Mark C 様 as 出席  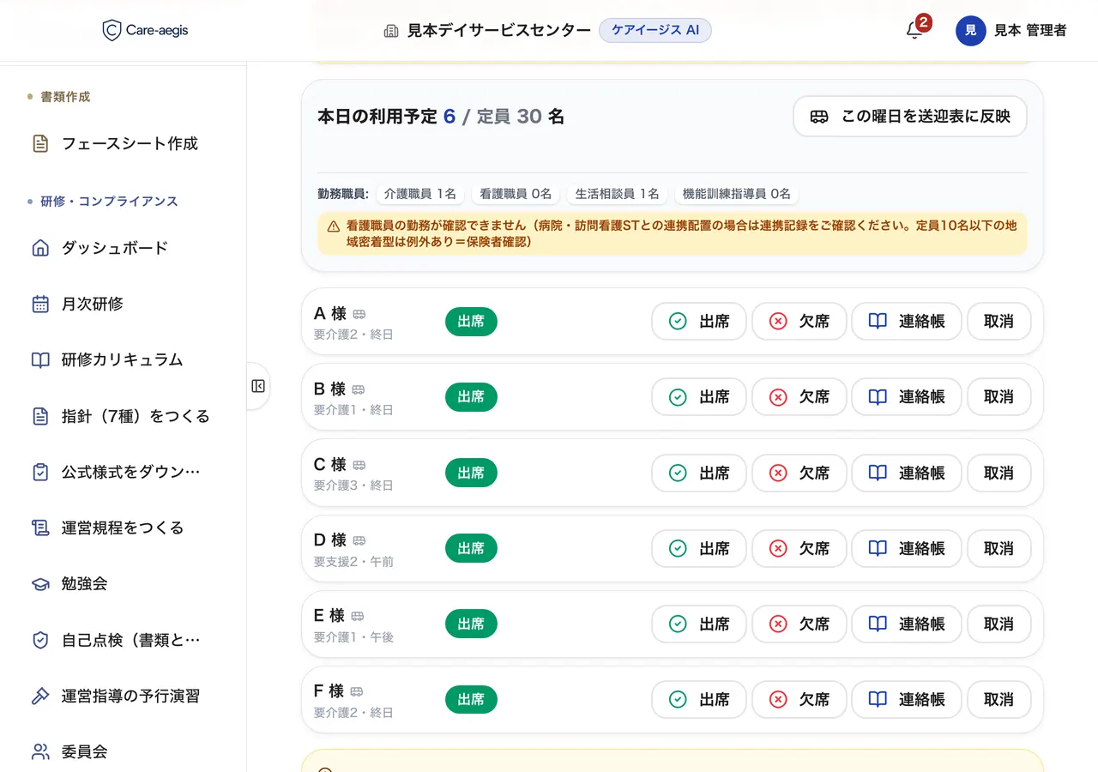[699, 473]
